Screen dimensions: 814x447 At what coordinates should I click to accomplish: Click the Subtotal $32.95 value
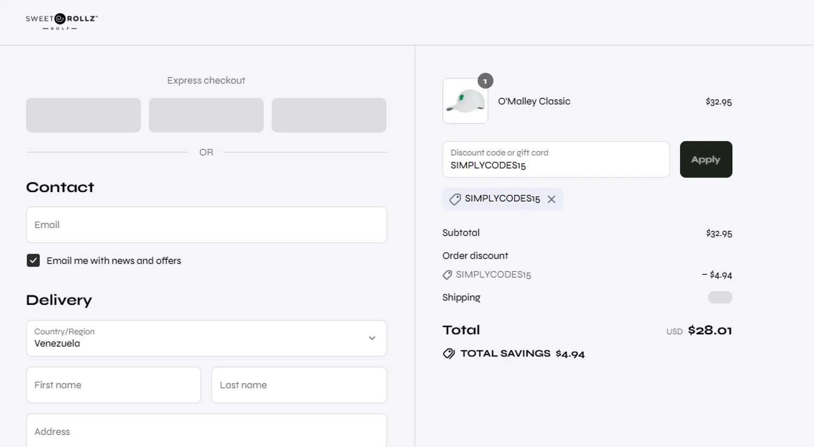click(719, 234)
